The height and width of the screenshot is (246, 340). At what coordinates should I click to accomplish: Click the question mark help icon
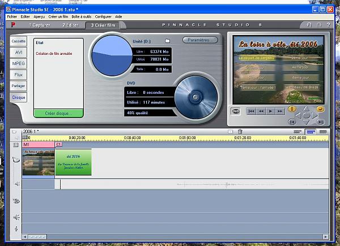[329, 25]
